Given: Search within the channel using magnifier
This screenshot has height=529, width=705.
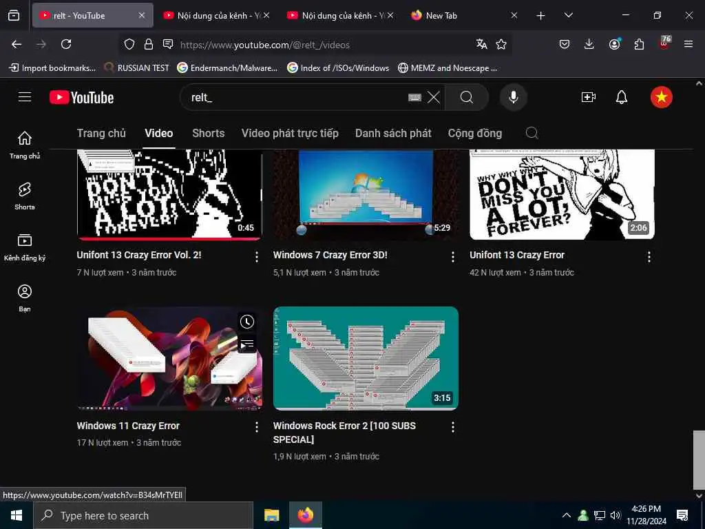Looking at the screenshot, I should (x=532, y=133).
